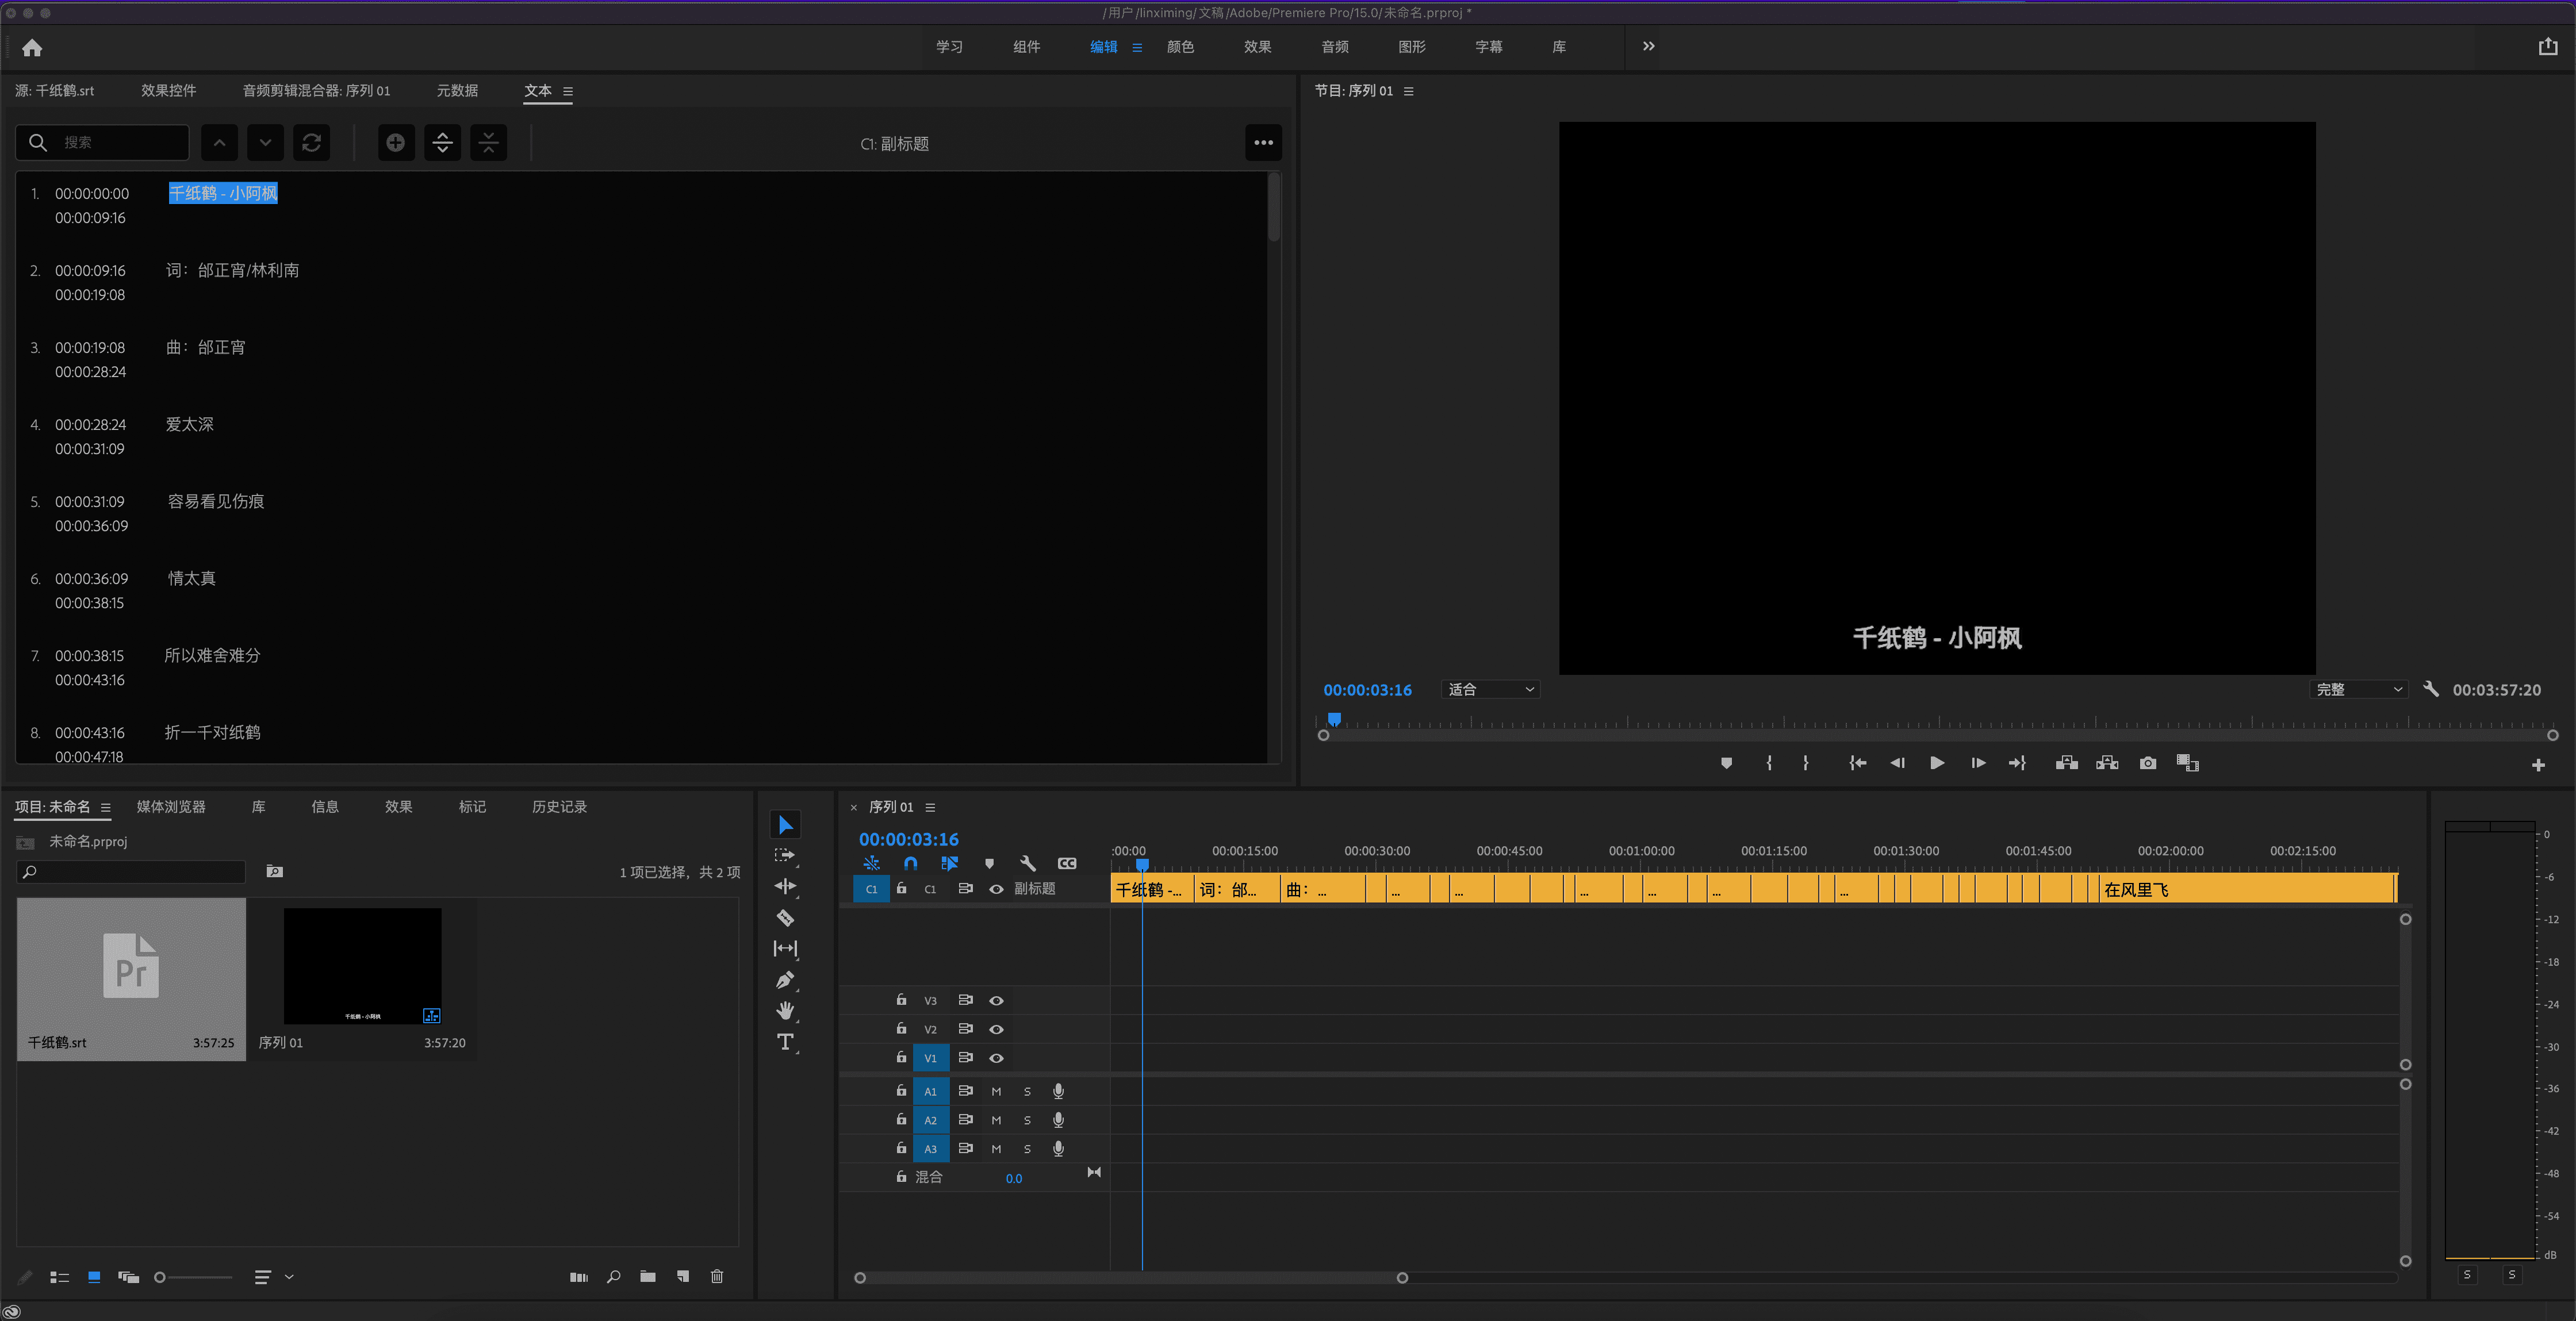Image resolution: width=2576 pixels, height=1321 pixels.
Task: Click the Home icon
Action: point(32,47)
